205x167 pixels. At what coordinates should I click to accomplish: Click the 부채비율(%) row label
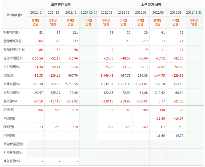12,84
